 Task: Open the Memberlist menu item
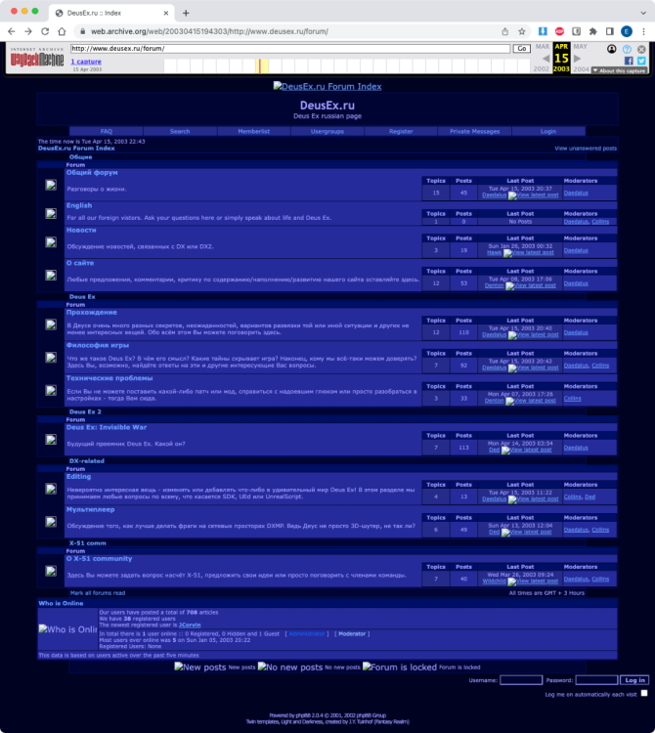click(x=254, y=131)
